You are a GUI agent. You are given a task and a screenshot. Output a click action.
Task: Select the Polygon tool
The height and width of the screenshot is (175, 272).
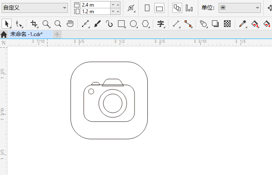point(146,24)
